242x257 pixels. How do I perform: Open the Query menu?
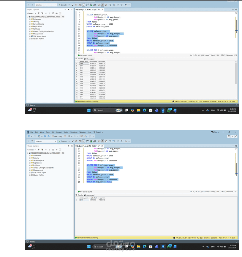click(x=48, y=132)
